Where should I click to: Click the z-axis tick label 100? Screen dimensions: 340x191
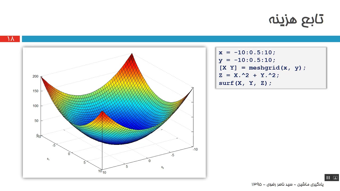[36, 106]
